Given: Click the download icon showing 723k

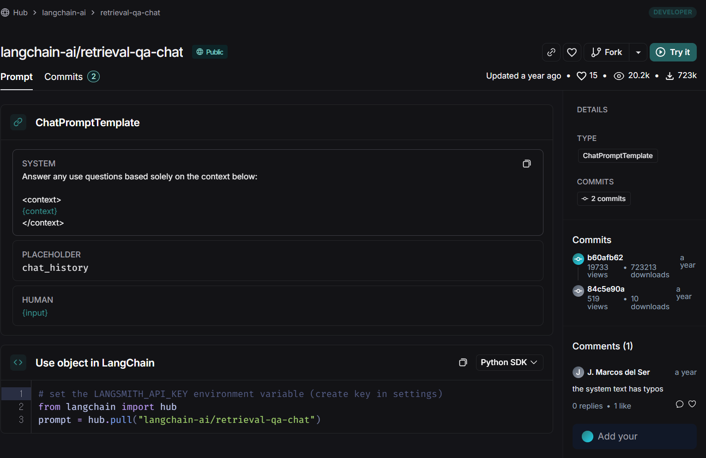Looking at the screenshot, I should pos(670,76).
